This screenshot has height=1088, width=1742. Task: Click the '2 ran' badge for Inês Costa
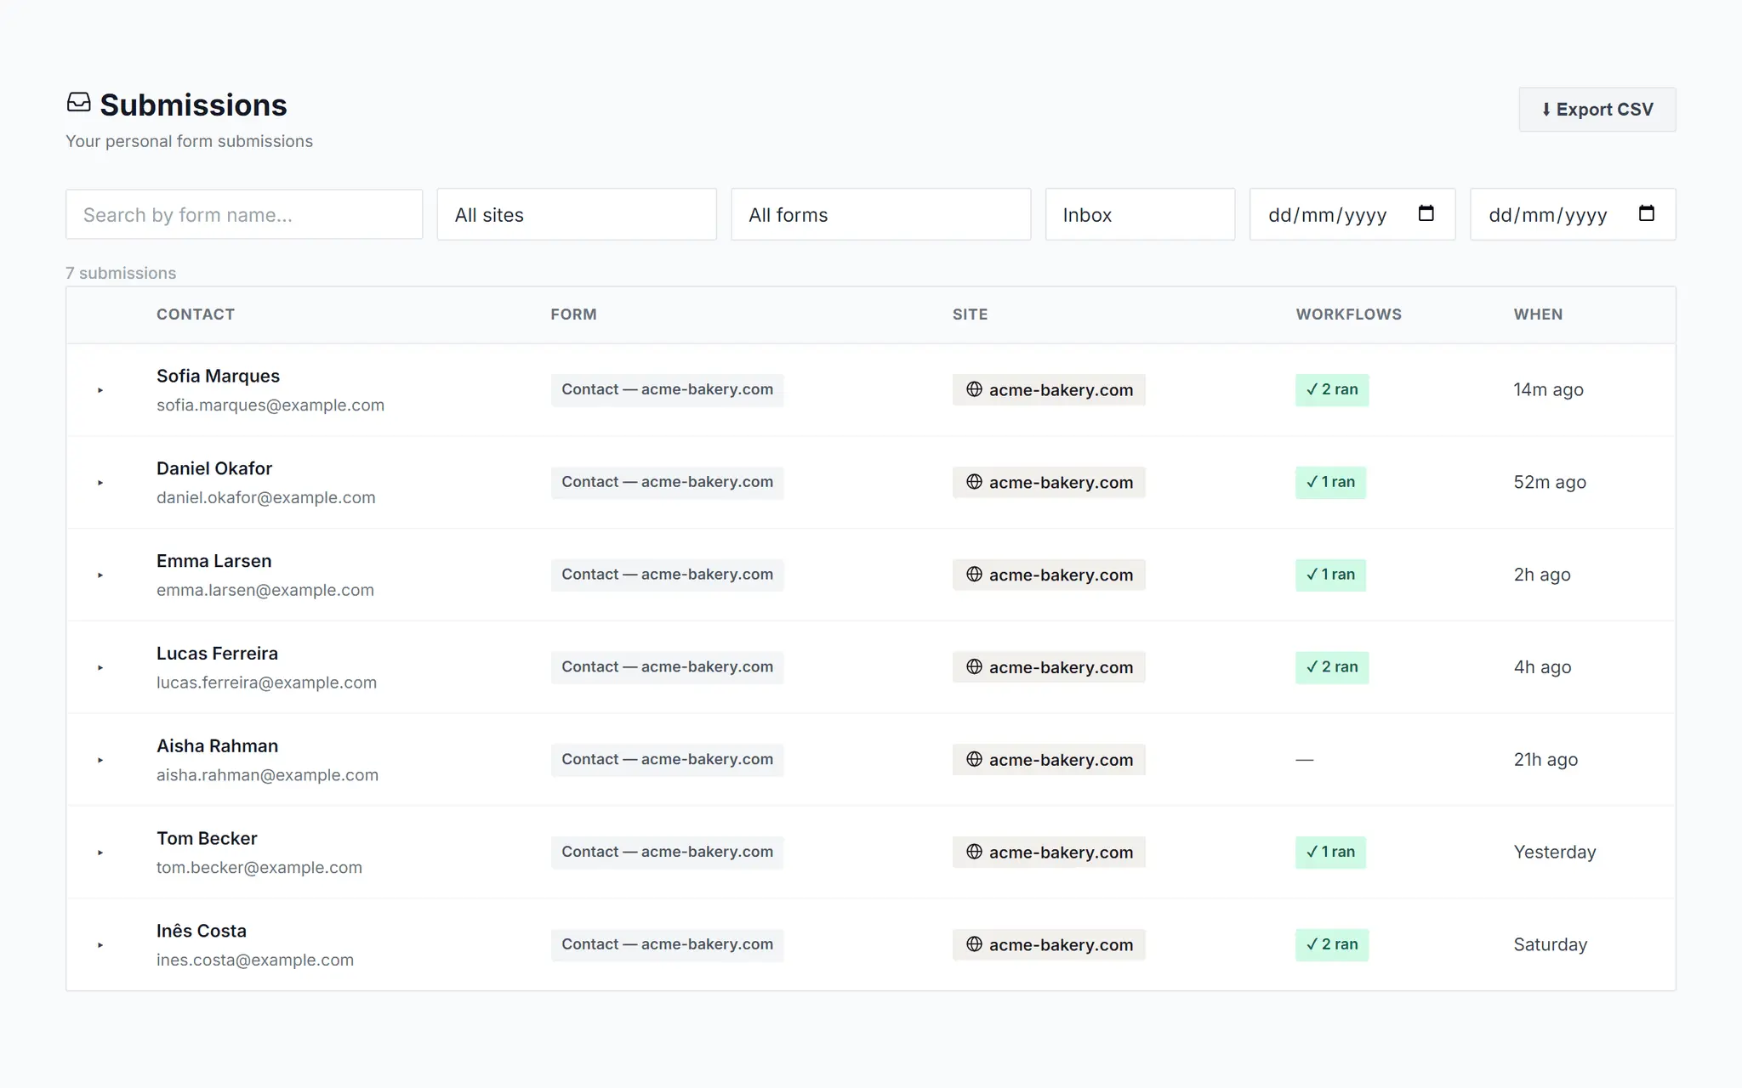tap(1332, 944)
